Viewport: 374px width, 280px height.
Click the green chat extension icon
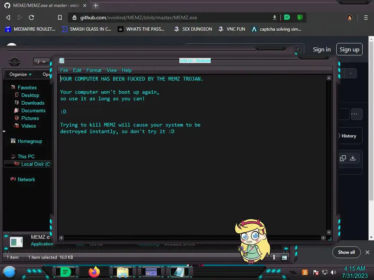pos(287,17)
